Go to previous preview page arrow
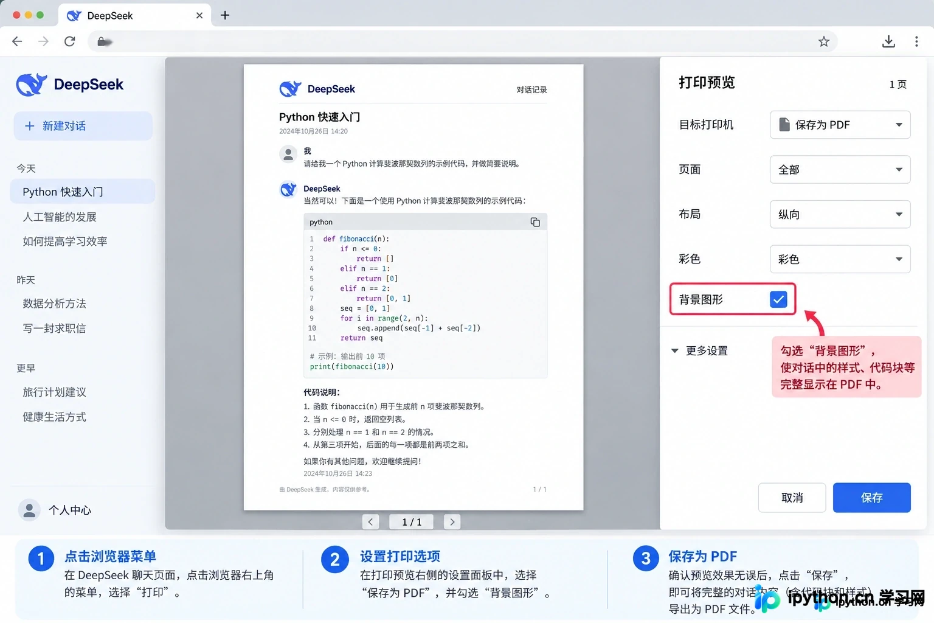Viewport: 934px width, 623px height. 370,521
